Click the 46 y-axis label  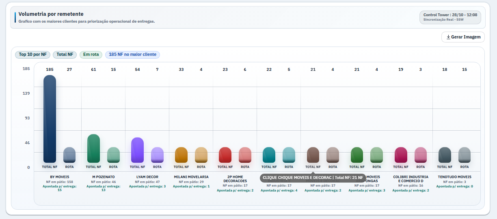27,143
